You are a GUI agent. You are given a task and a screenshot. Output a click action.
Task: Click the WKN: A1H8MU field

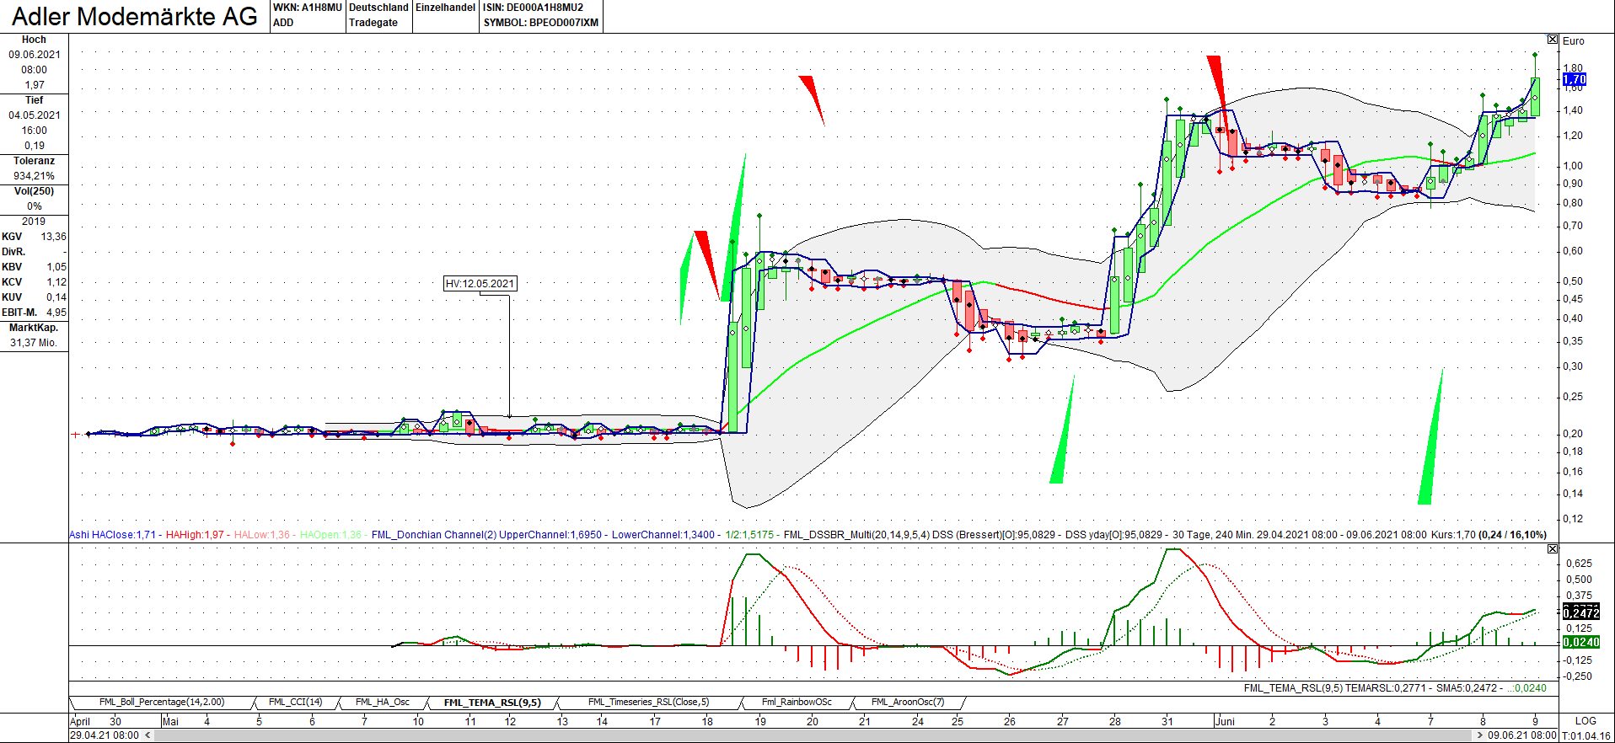(308, 8)
